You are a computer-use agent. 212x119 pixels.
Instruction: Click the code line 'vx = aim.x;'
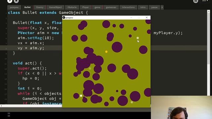[31, 43]
